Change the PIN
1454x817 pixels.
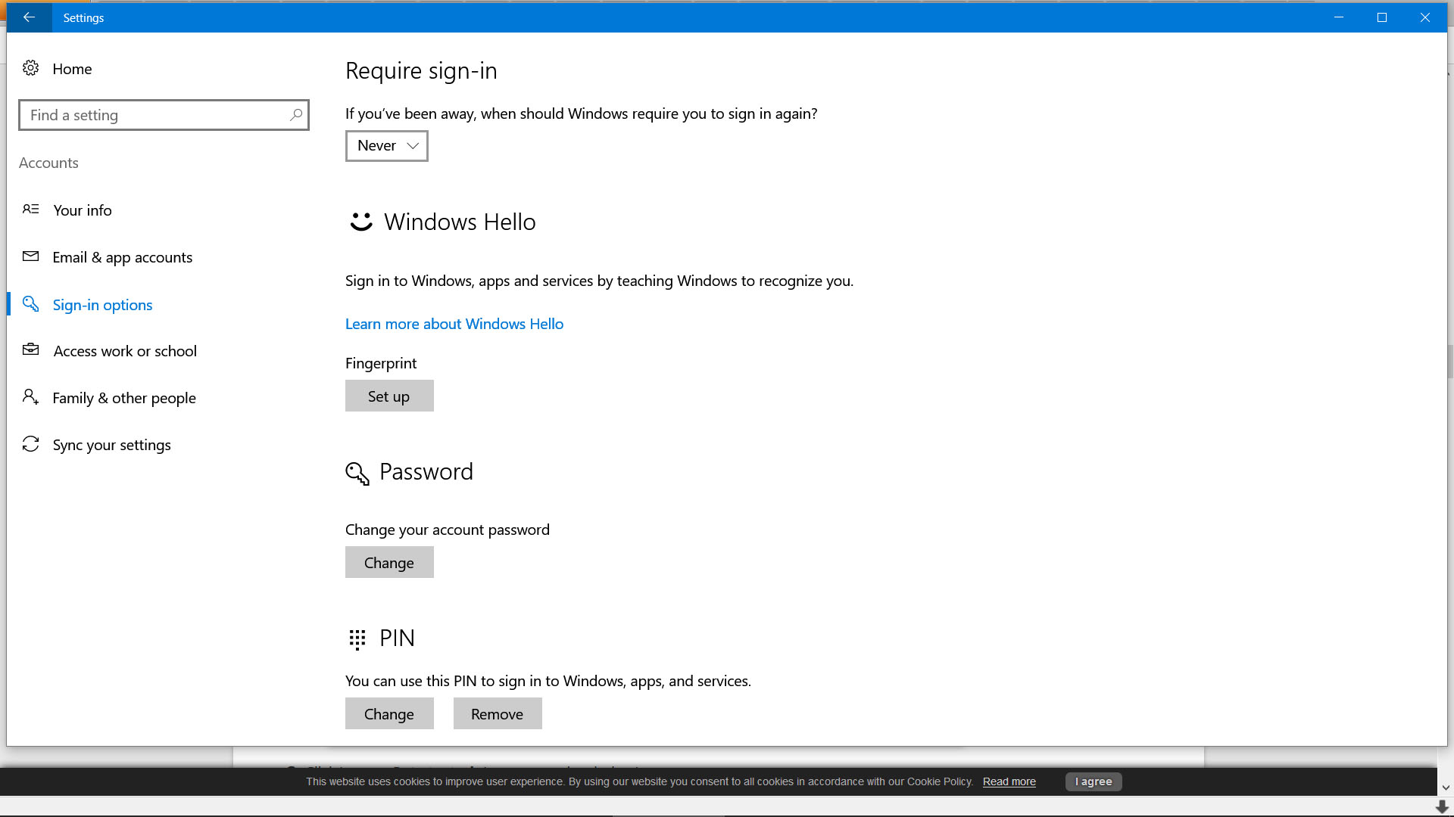pyautogui.click(x=389, y=713)
